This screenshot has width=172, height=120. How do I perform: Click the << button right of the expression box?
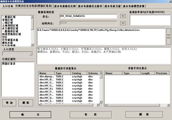click(x=169, y=36)
